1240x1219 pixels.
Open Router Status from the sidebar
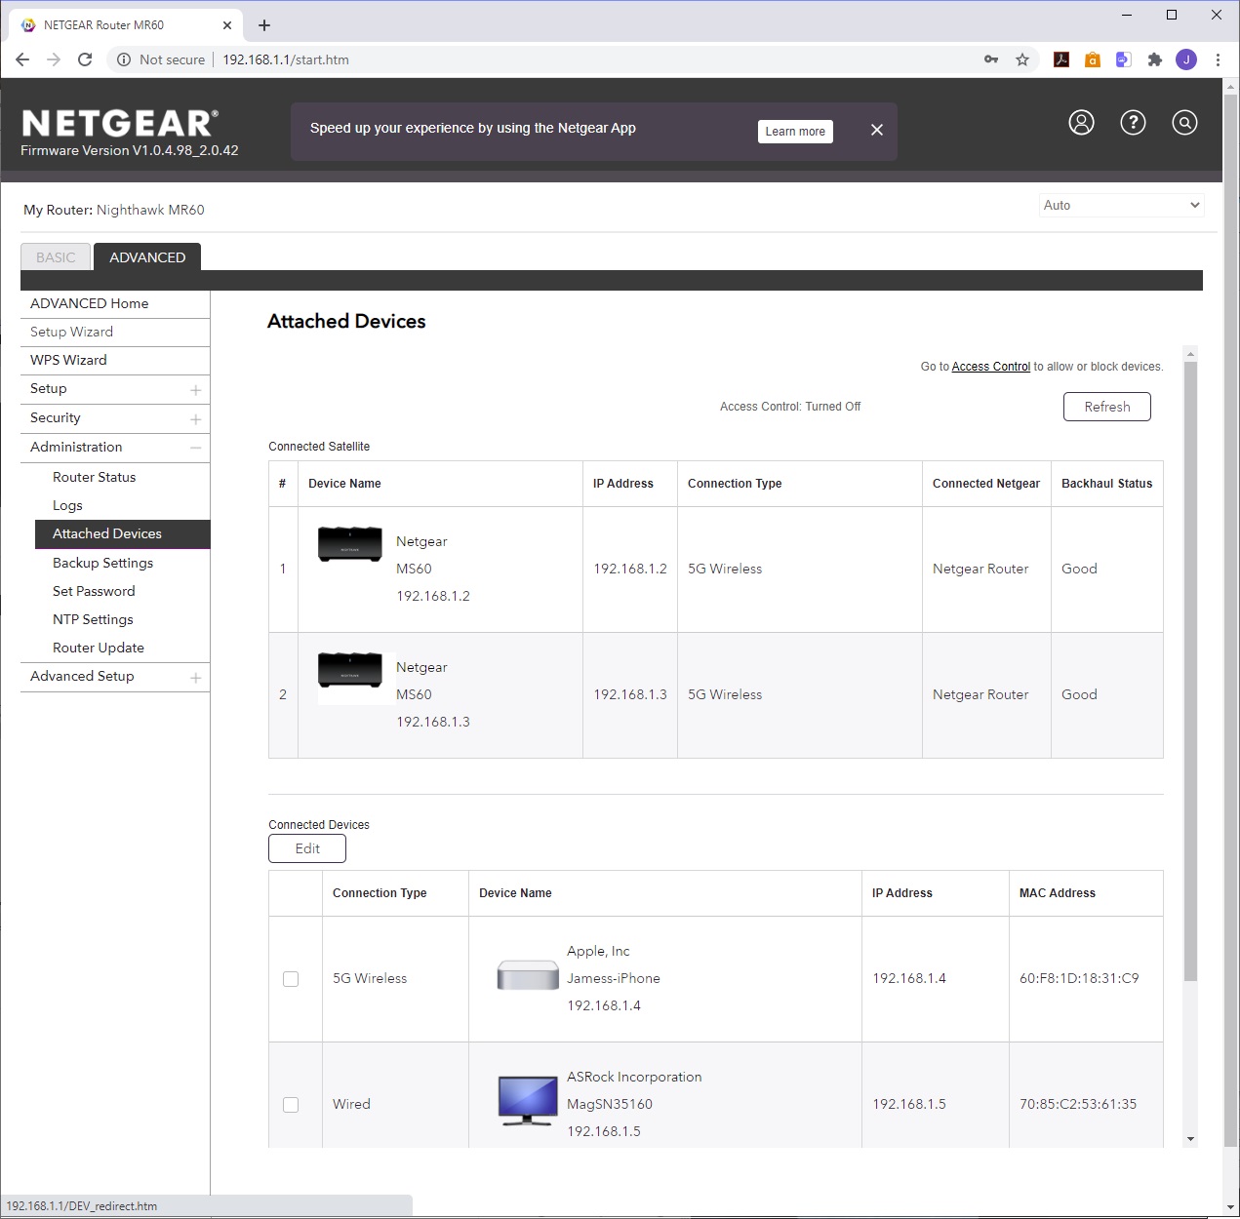[x=94, y=477]
